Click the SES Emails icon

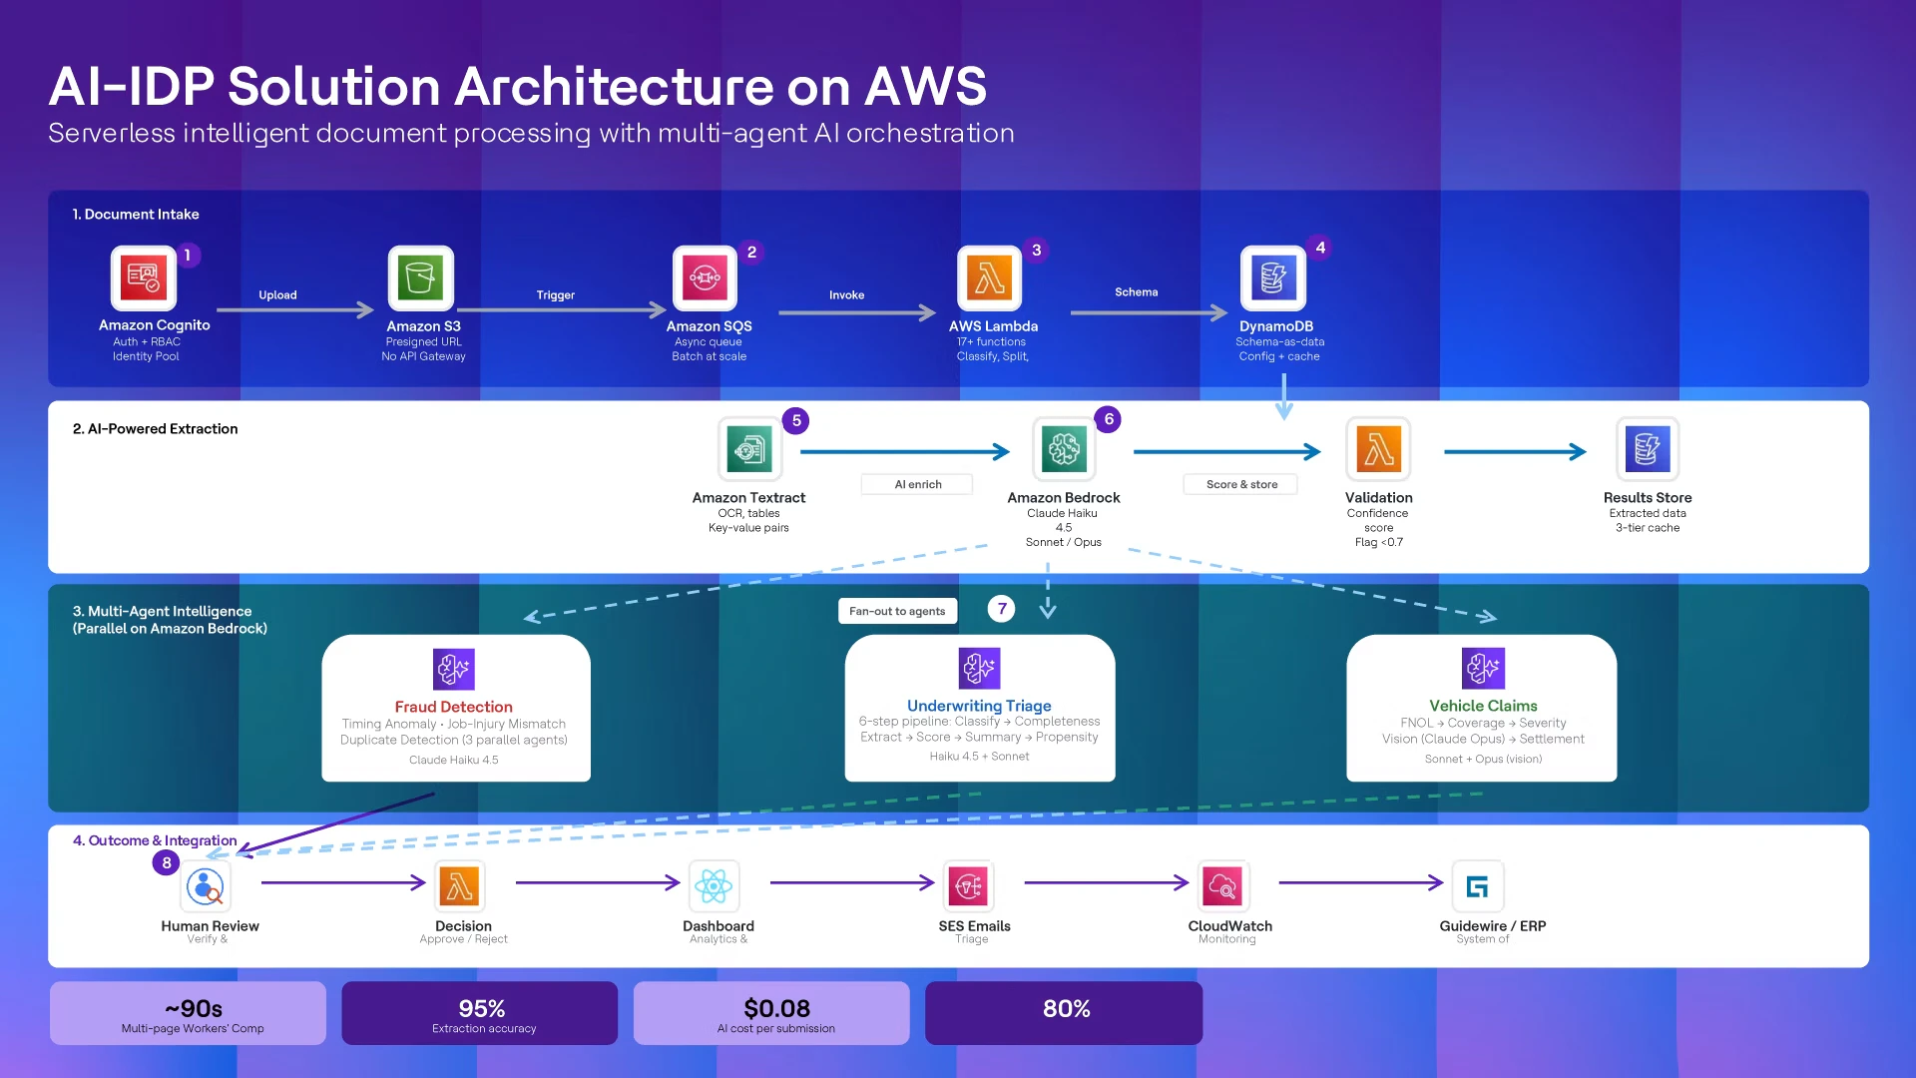969,885
